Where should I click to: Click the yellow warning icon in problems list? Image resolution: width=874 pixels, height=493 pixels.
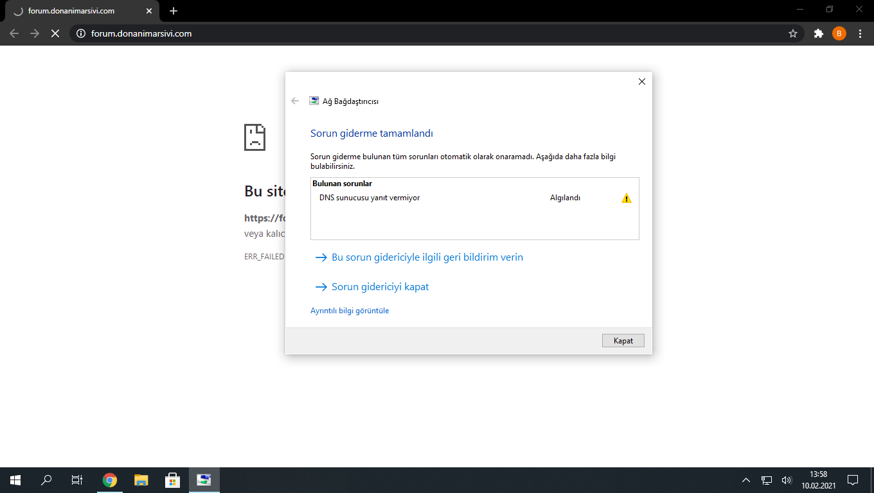tap(627, 198)
